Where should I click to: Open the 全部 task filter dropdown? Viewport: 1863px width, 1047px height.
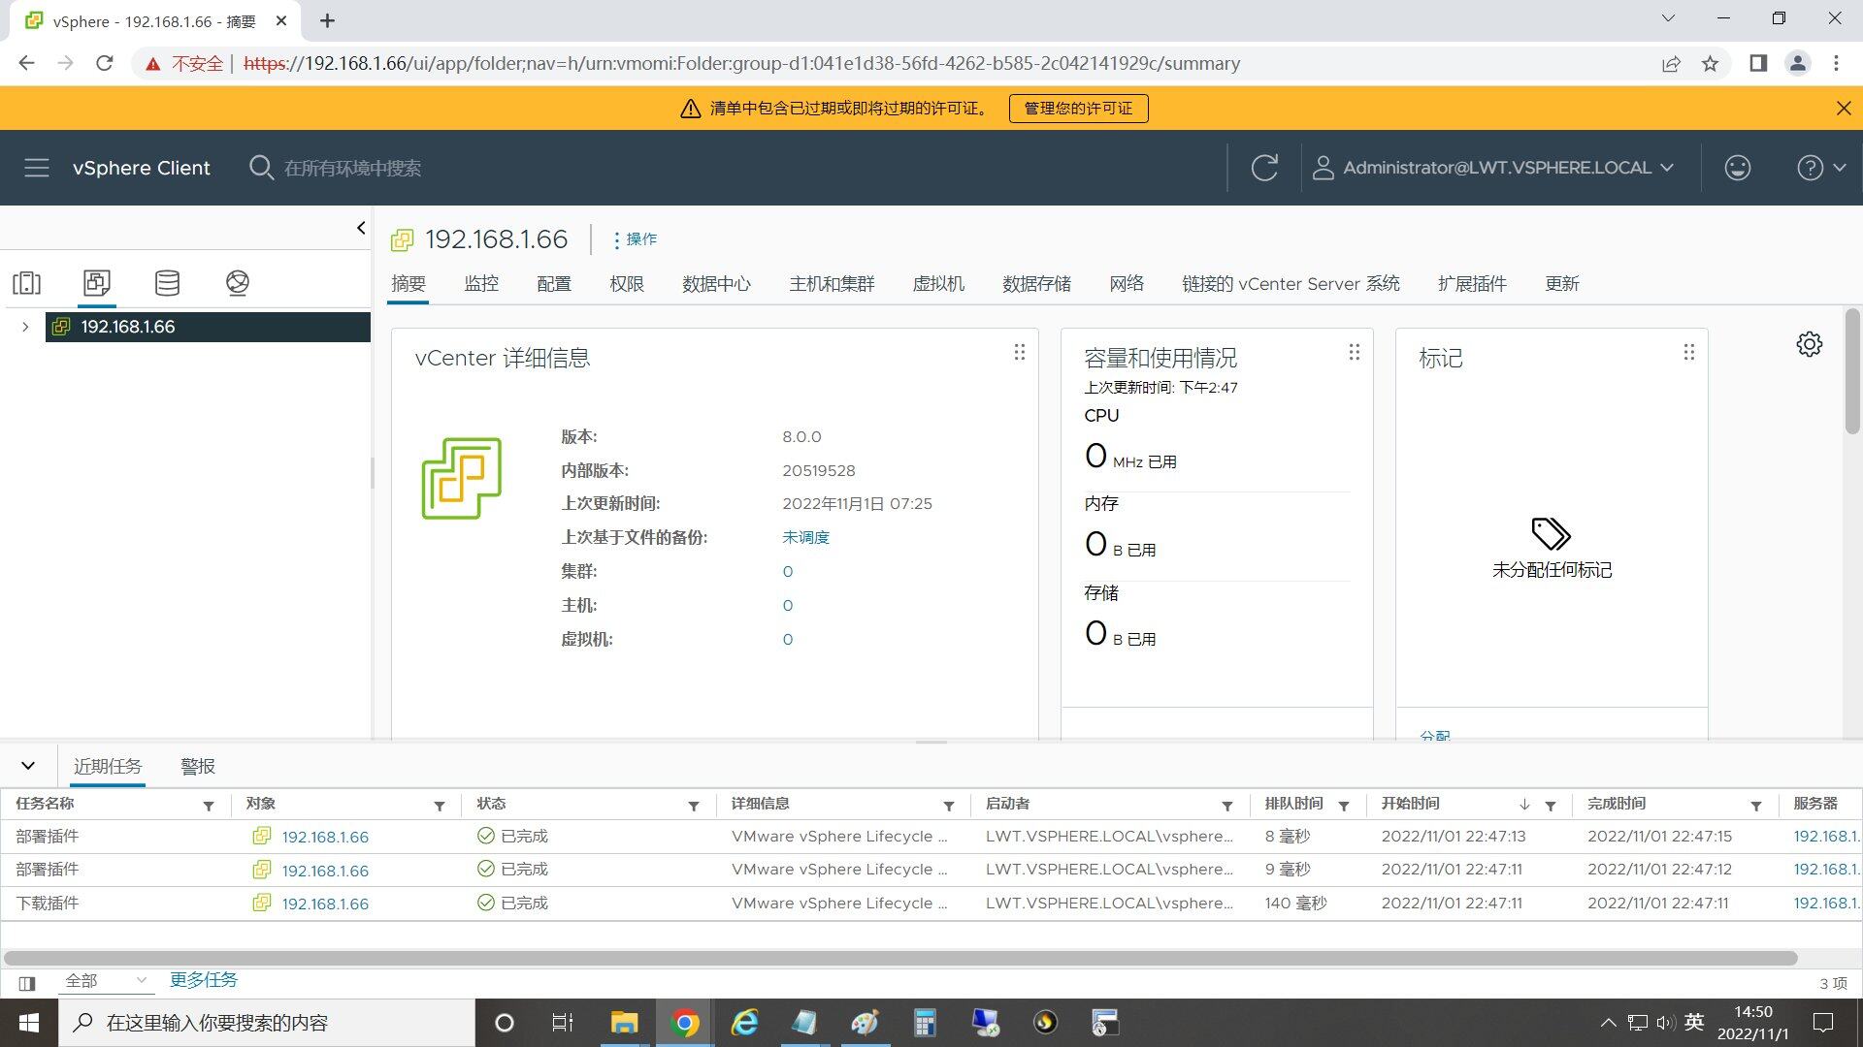105,981
